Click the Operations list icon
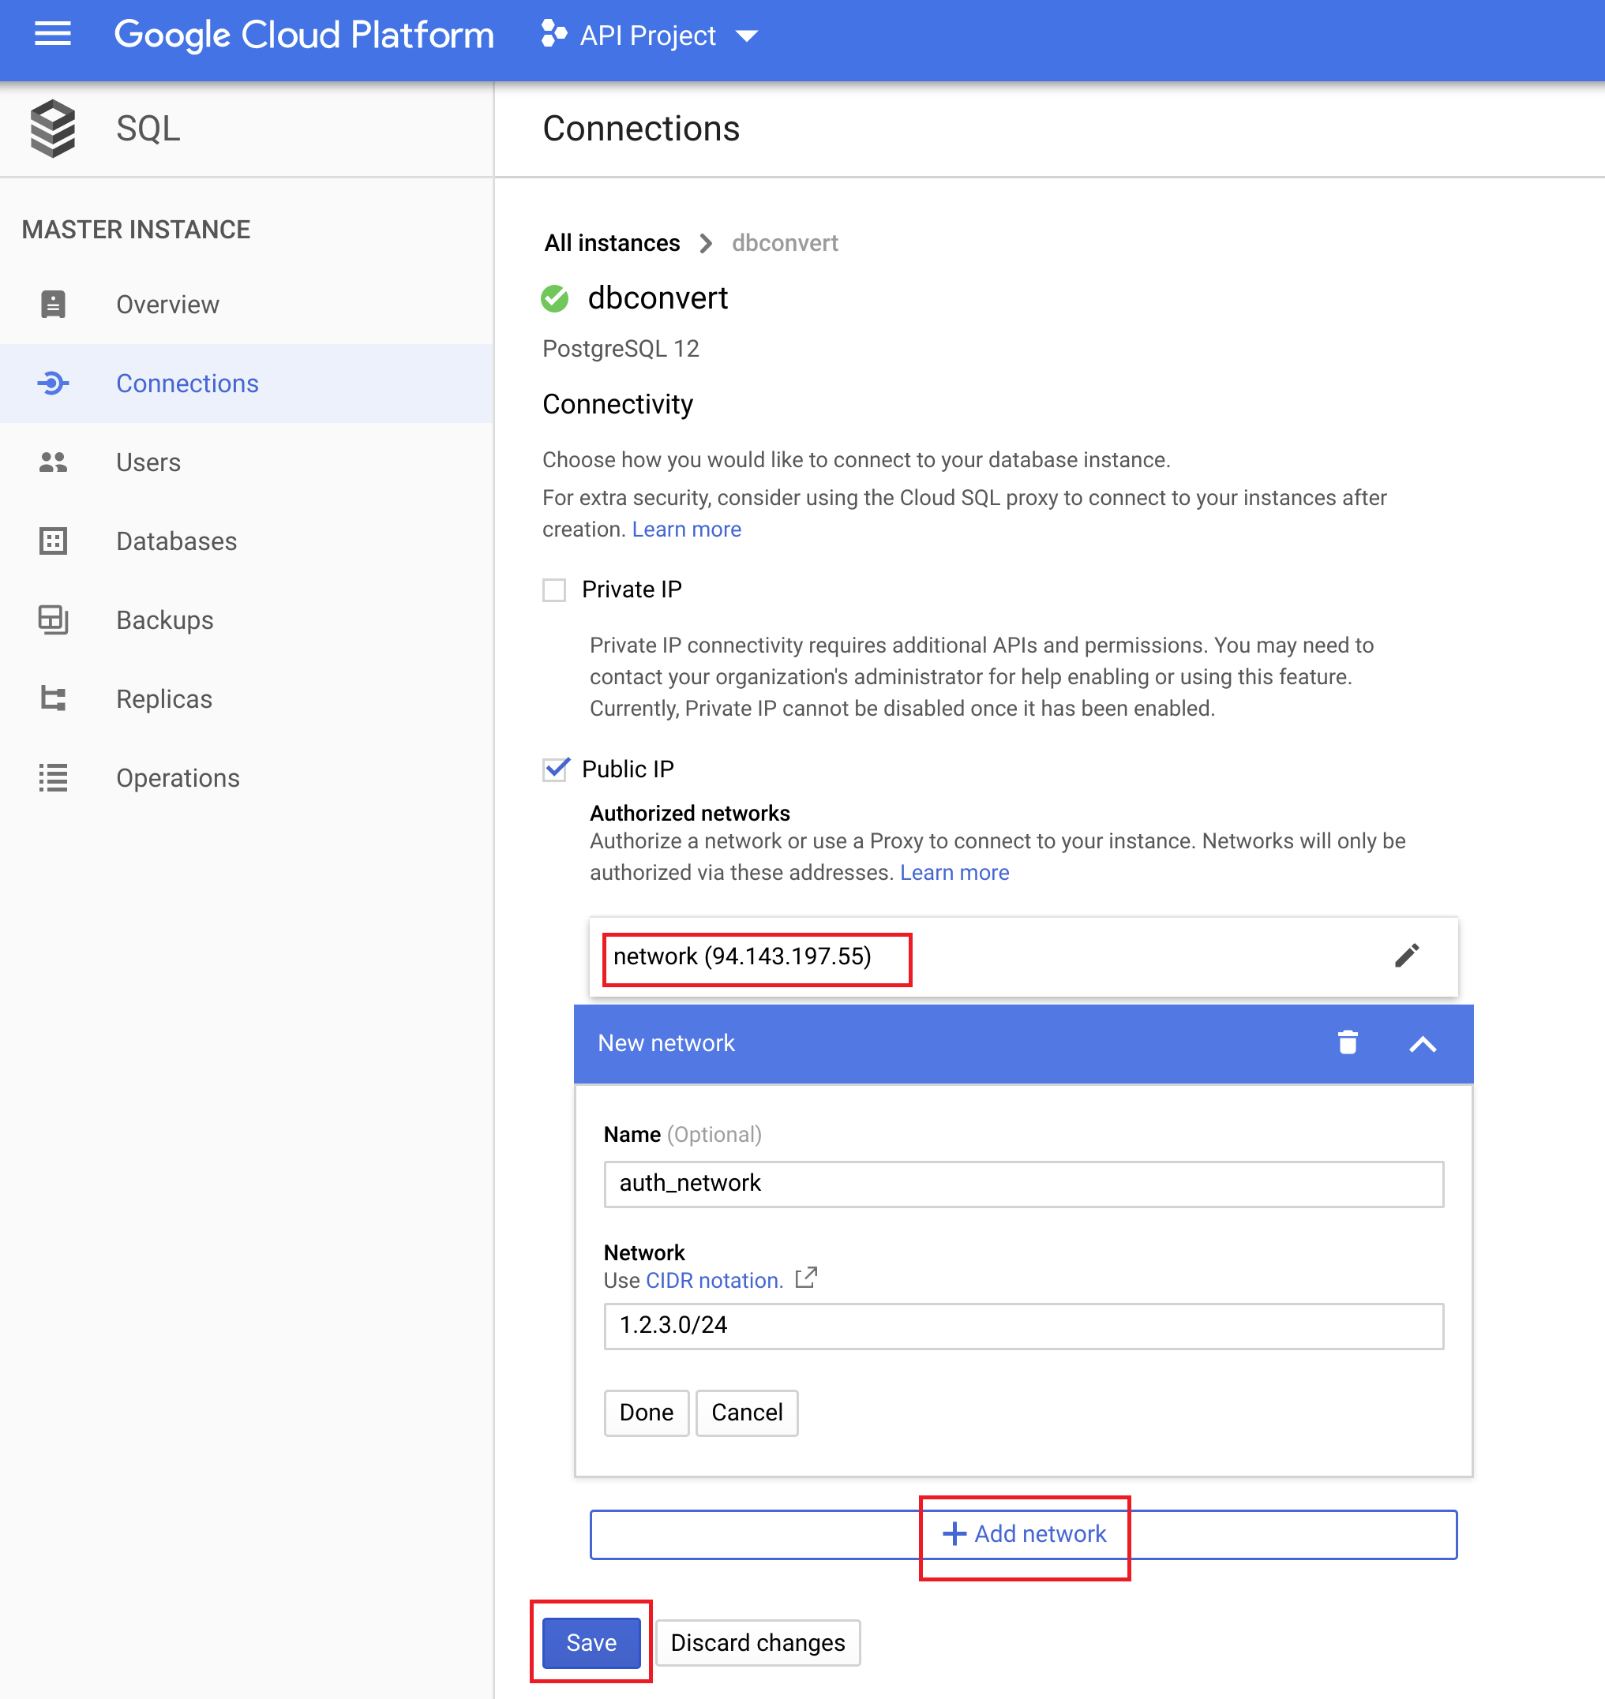The height and width of the screenshot is (1699, 1605). 53,778
